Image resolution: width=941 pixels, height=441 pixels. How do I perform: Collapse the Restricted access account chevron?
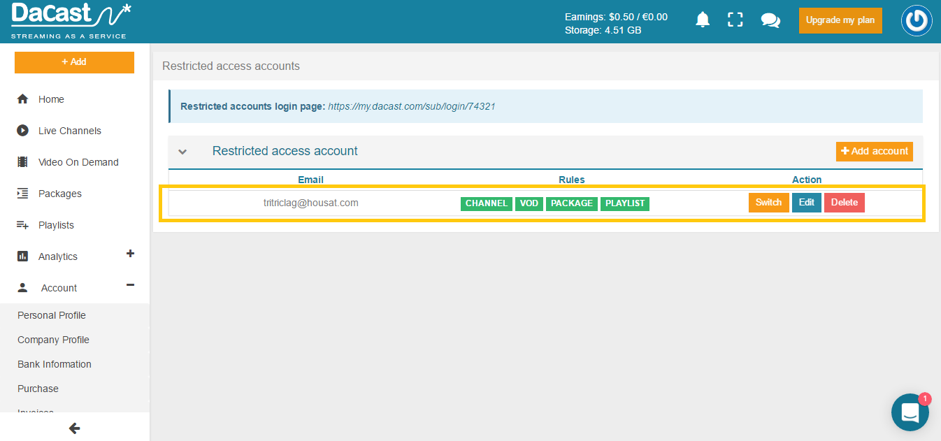click(x=182, y=152)
